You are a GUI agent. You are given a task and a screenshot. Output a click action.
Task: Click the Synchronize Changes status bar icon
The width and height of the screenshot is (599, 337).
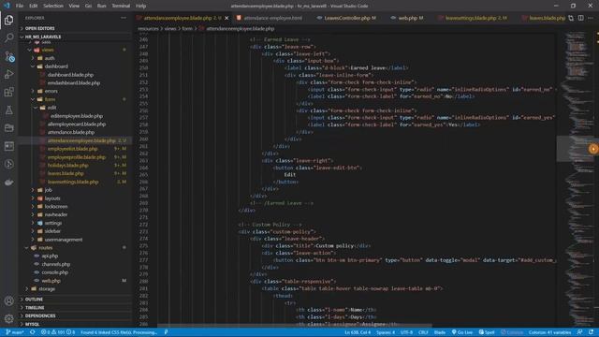[33, 332]
